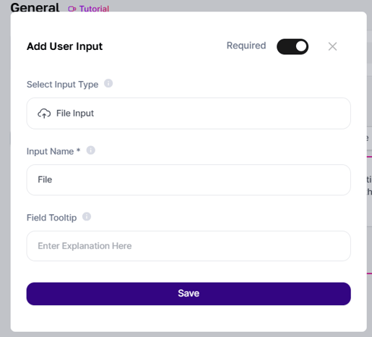Screen dimensions: 372x337
Task: Click the General page heading
Action: coord(35,7)
